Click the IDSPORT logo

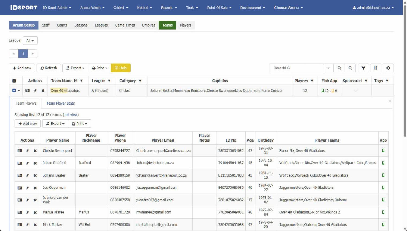pyautogui.click(x=24, y=8)
